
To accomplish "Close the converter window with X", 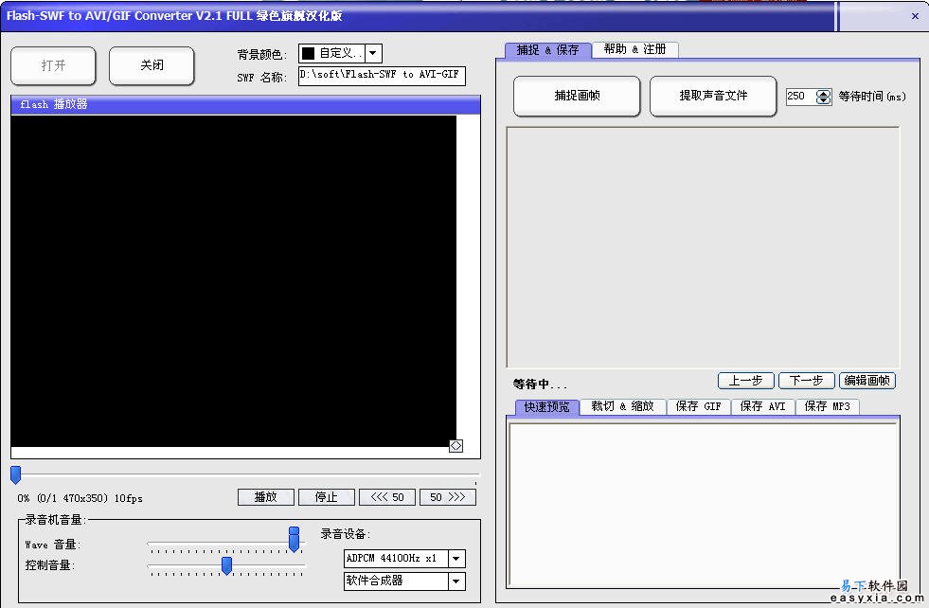I will tap(915, 16).
